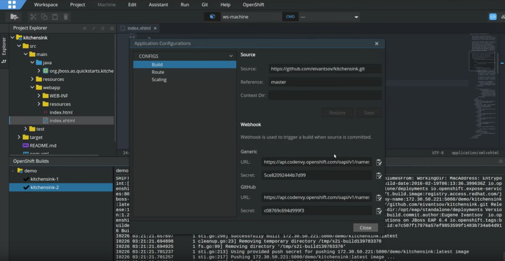The width and height of the screenshot is (505, 261).
Task: Collapse the kitchensink project root folder
Action: tap(12, 37)
